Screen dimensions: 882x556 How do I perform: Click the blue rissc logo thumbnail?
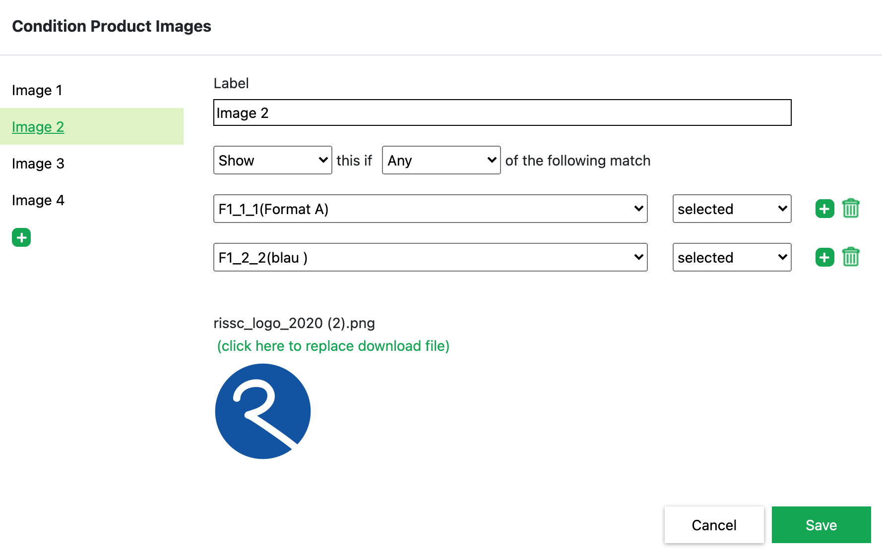[263, 411]
